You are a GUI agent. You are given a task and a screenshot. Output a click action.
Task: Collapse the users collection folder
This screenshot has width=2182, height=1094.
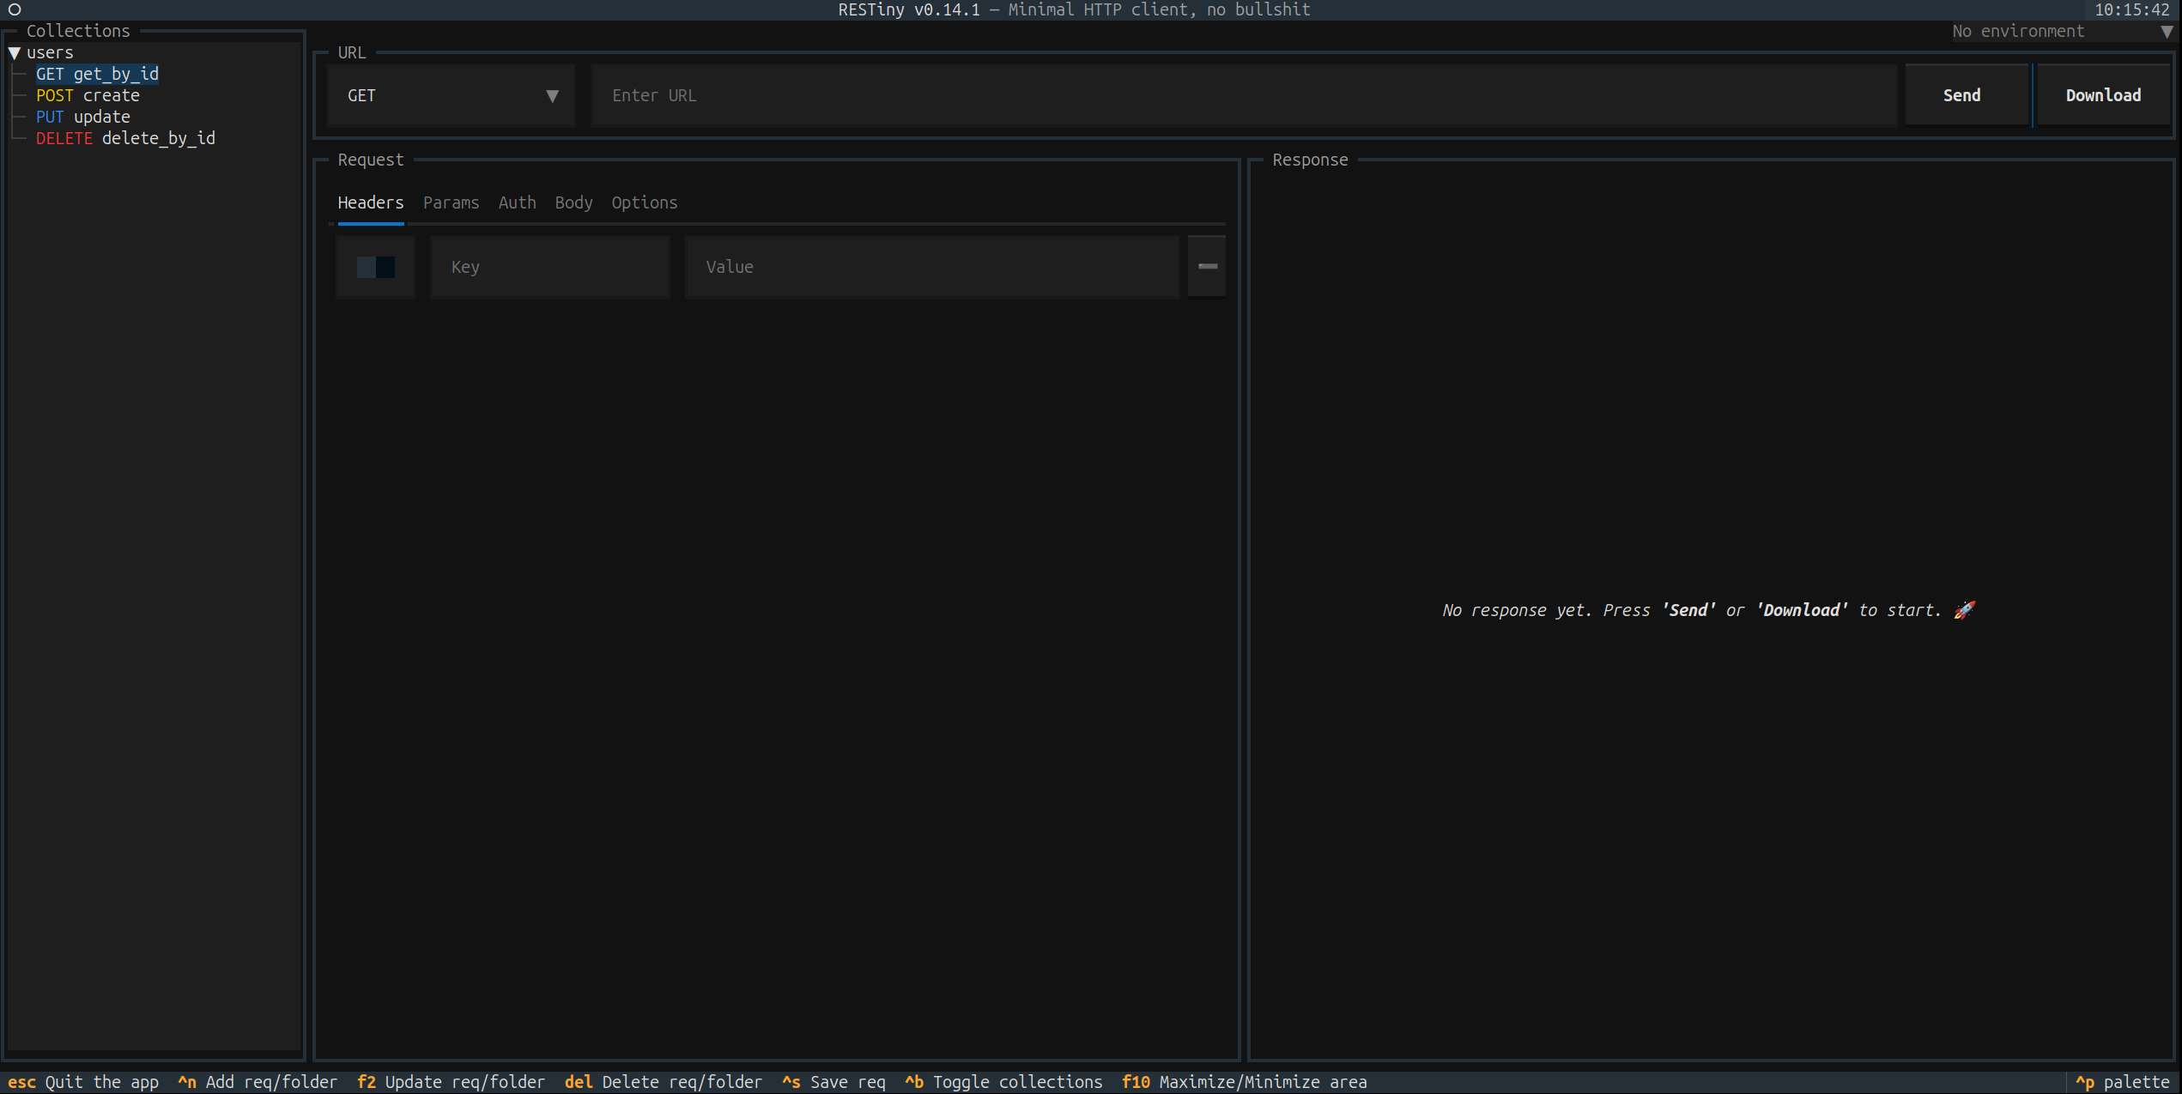(15, 52)
